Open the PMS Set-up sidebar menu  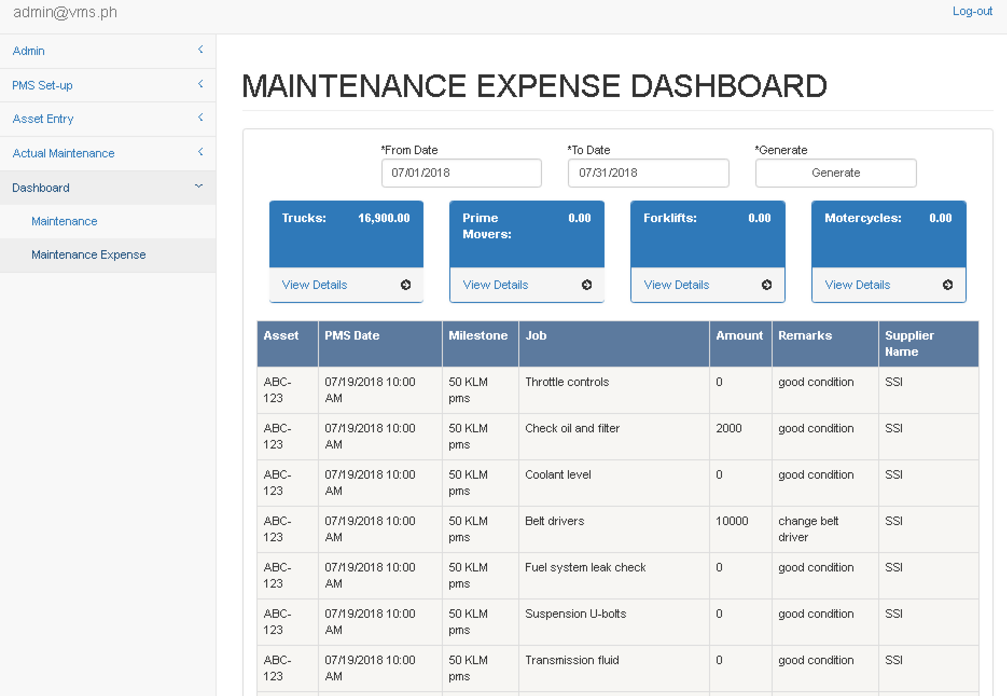108,85
